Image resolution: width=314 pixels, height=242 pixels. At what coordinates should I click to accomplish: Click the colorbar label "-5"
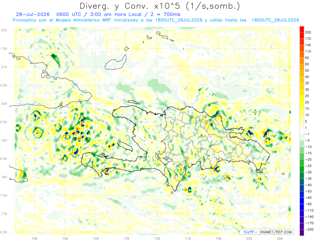pyautogui.click(x=307, y=140)
